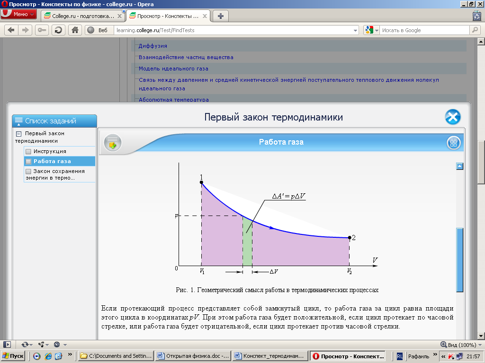Open a new tab with the plus button
Image resolution: width=485 pixels, height=363 pixels.
pyautogui.click(x=221, y=16)
